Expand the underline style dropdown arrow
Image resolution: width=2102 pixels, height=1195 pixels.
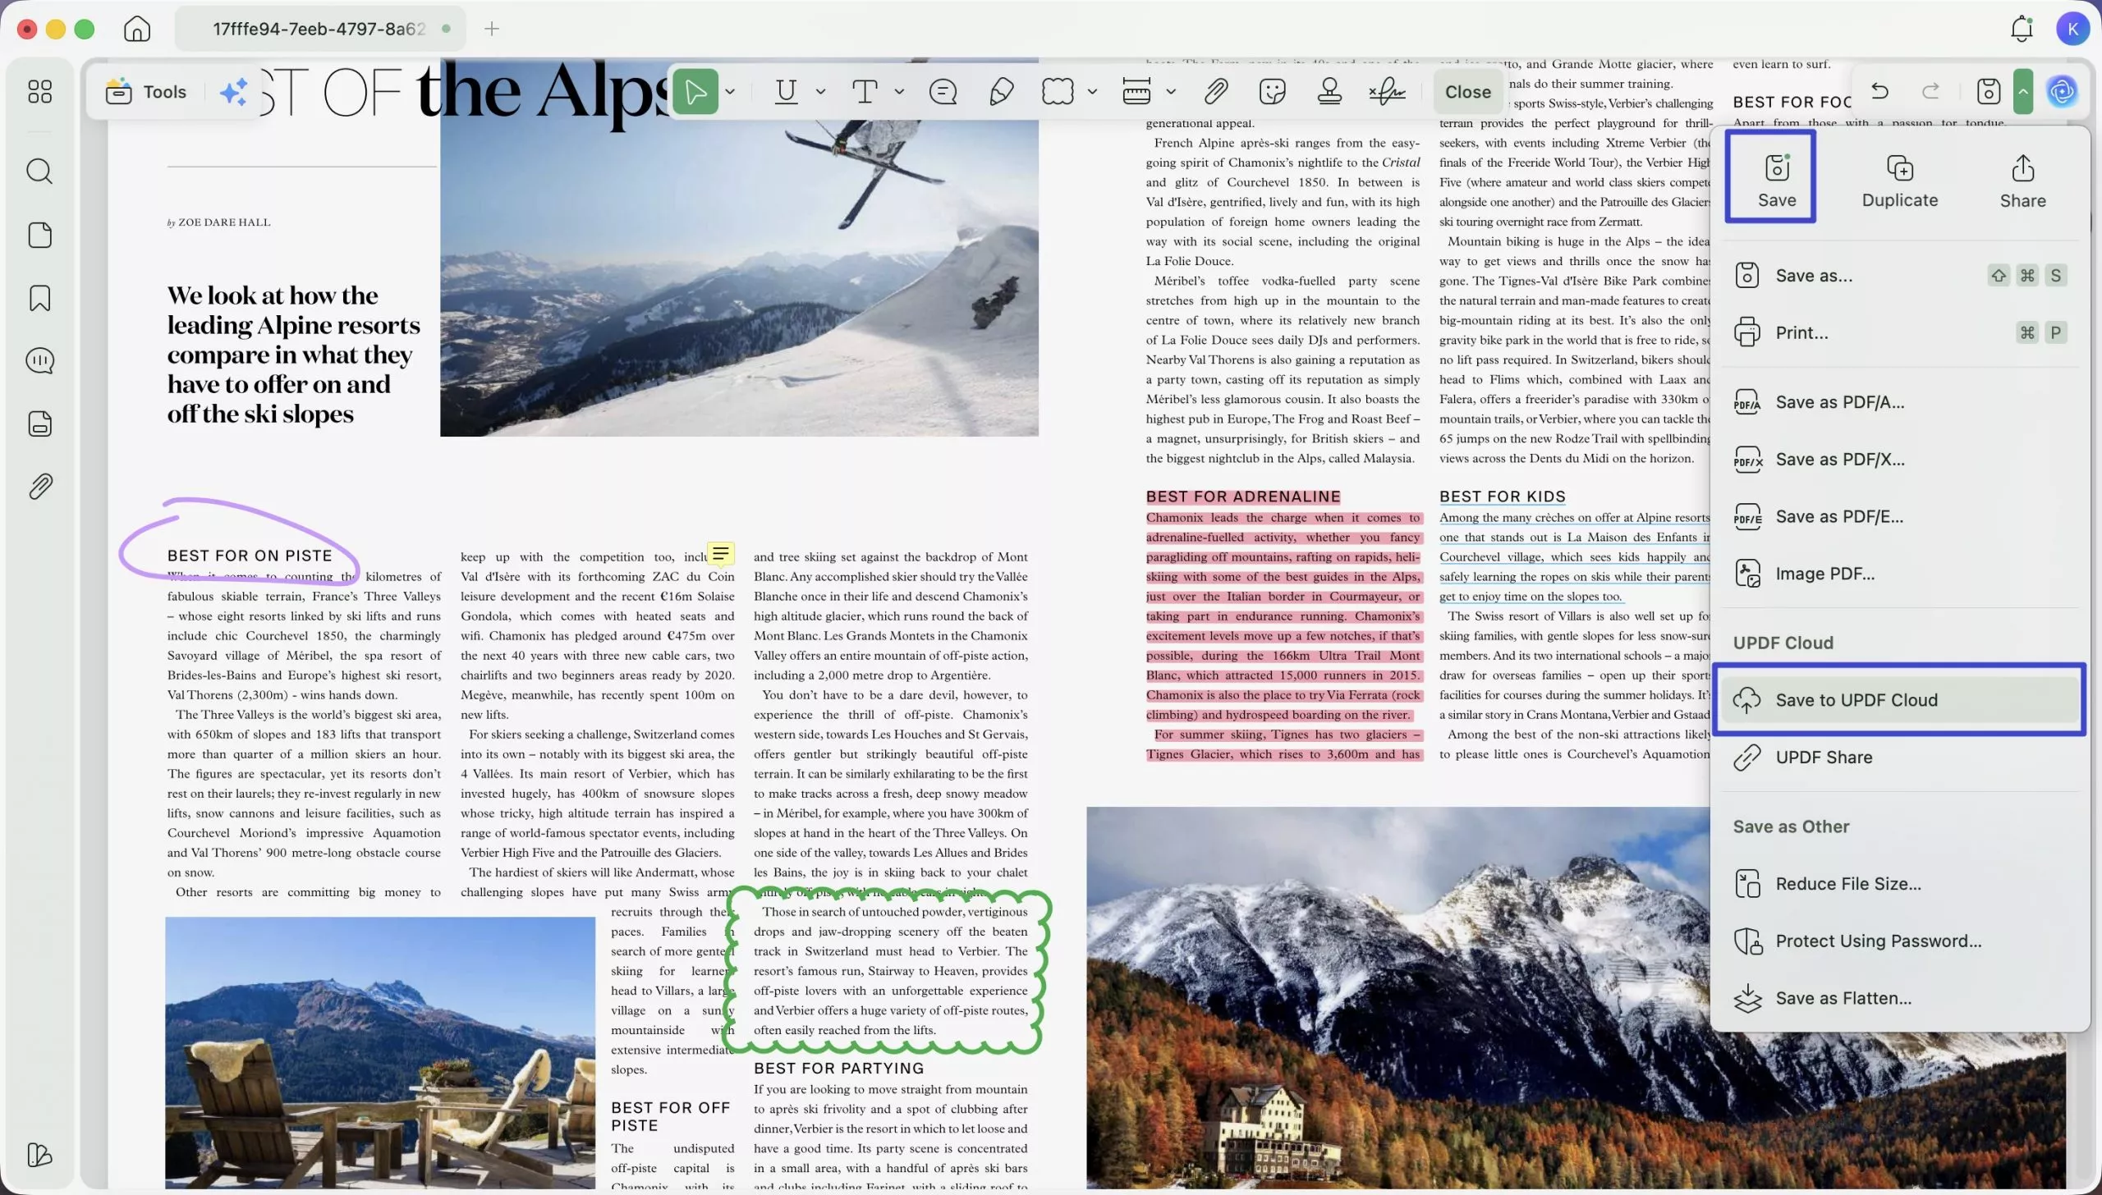[820, 91]
